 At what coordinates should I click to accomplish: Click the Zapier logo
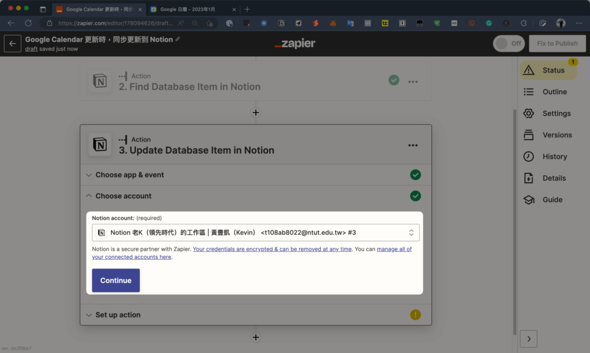pyautogui.click(x=295, y=44)
